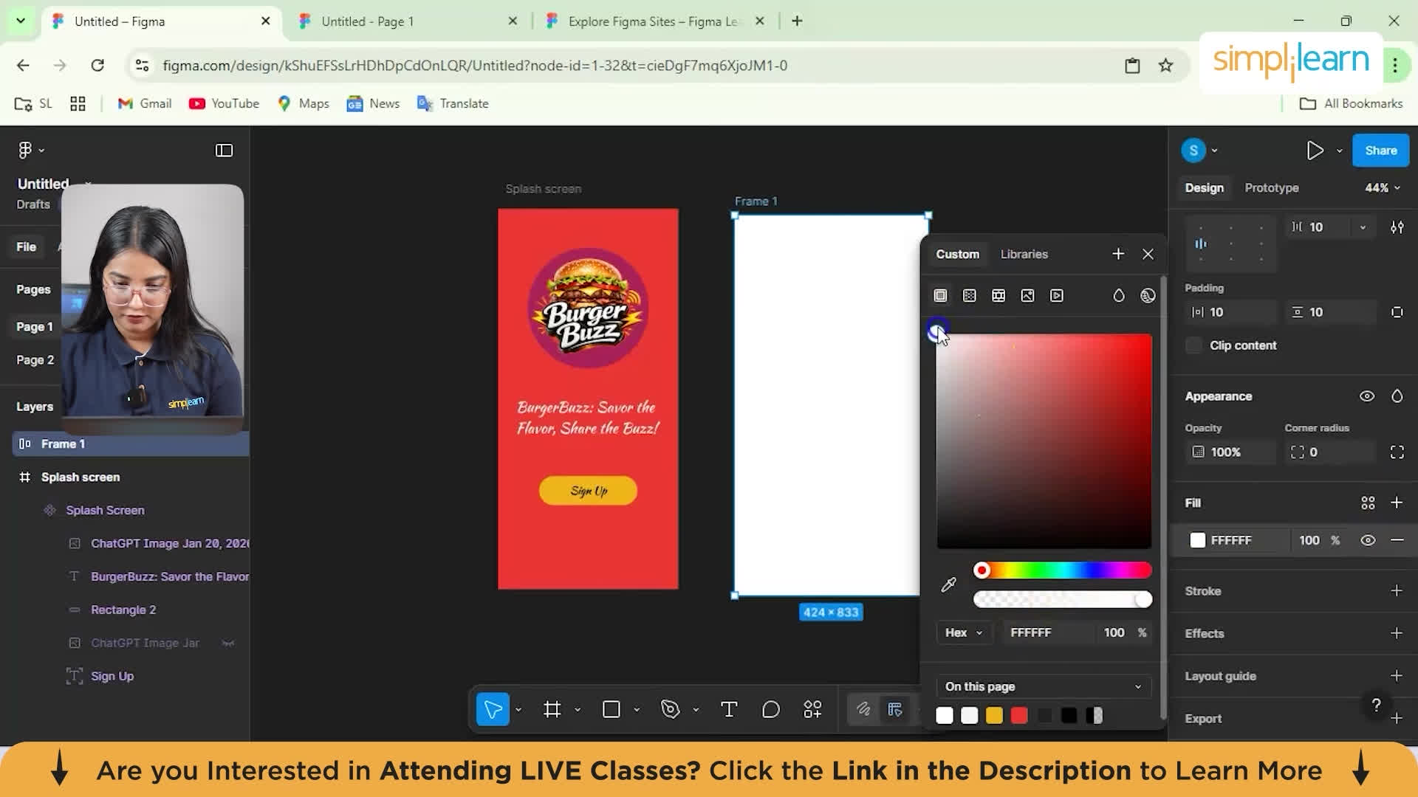The image size is (1418, 797).
Task: Click the blue Share button
Action: point(1380,151)
